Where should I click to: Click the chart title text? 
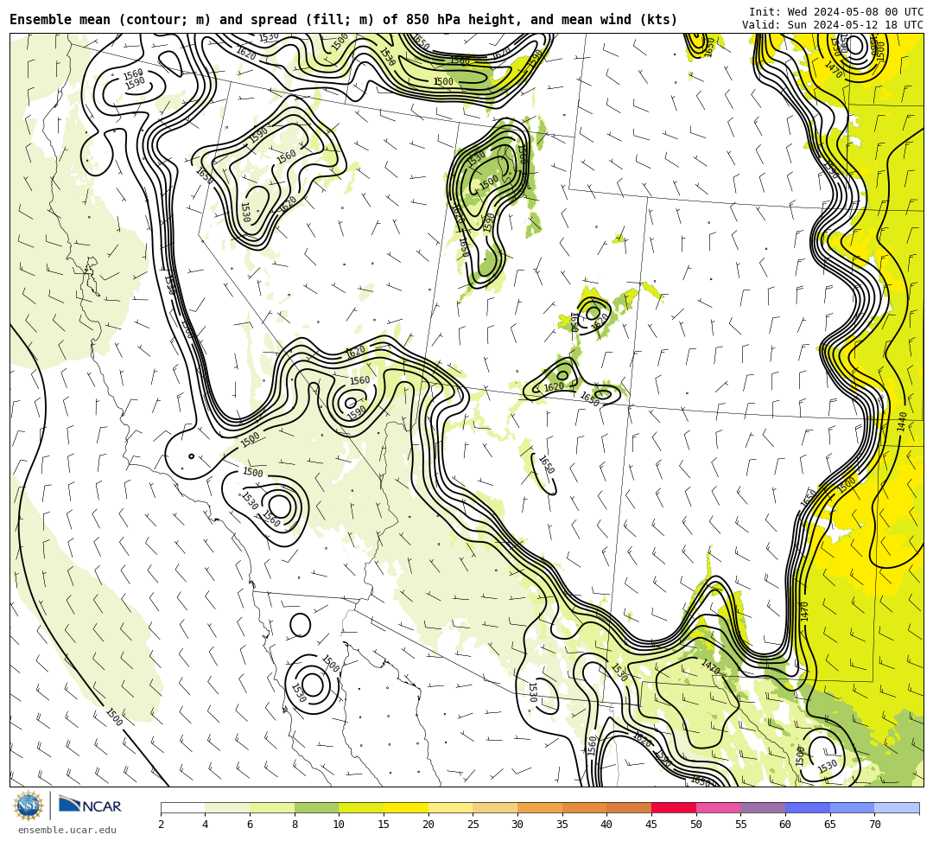point(343,20)
